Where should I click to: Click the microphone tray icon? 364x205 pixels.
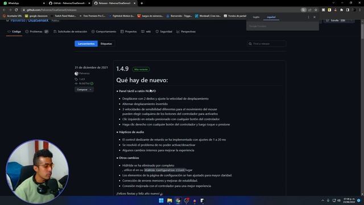point(328,200)
